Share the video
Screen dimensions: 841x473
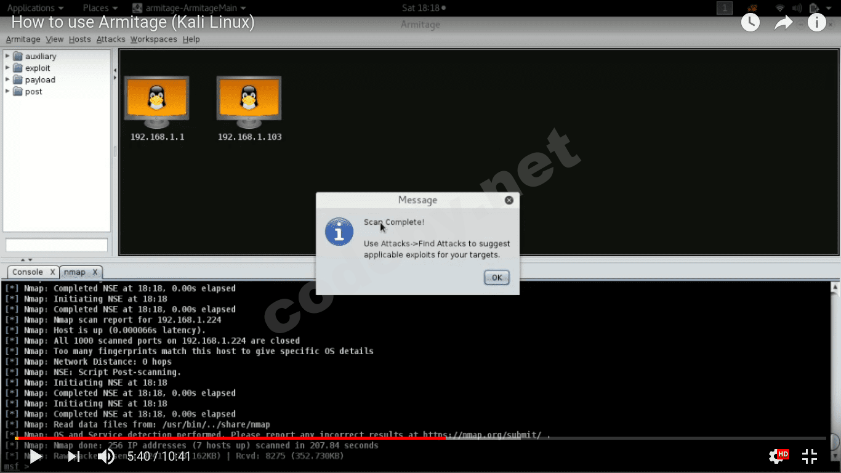(x=783, y=23)
